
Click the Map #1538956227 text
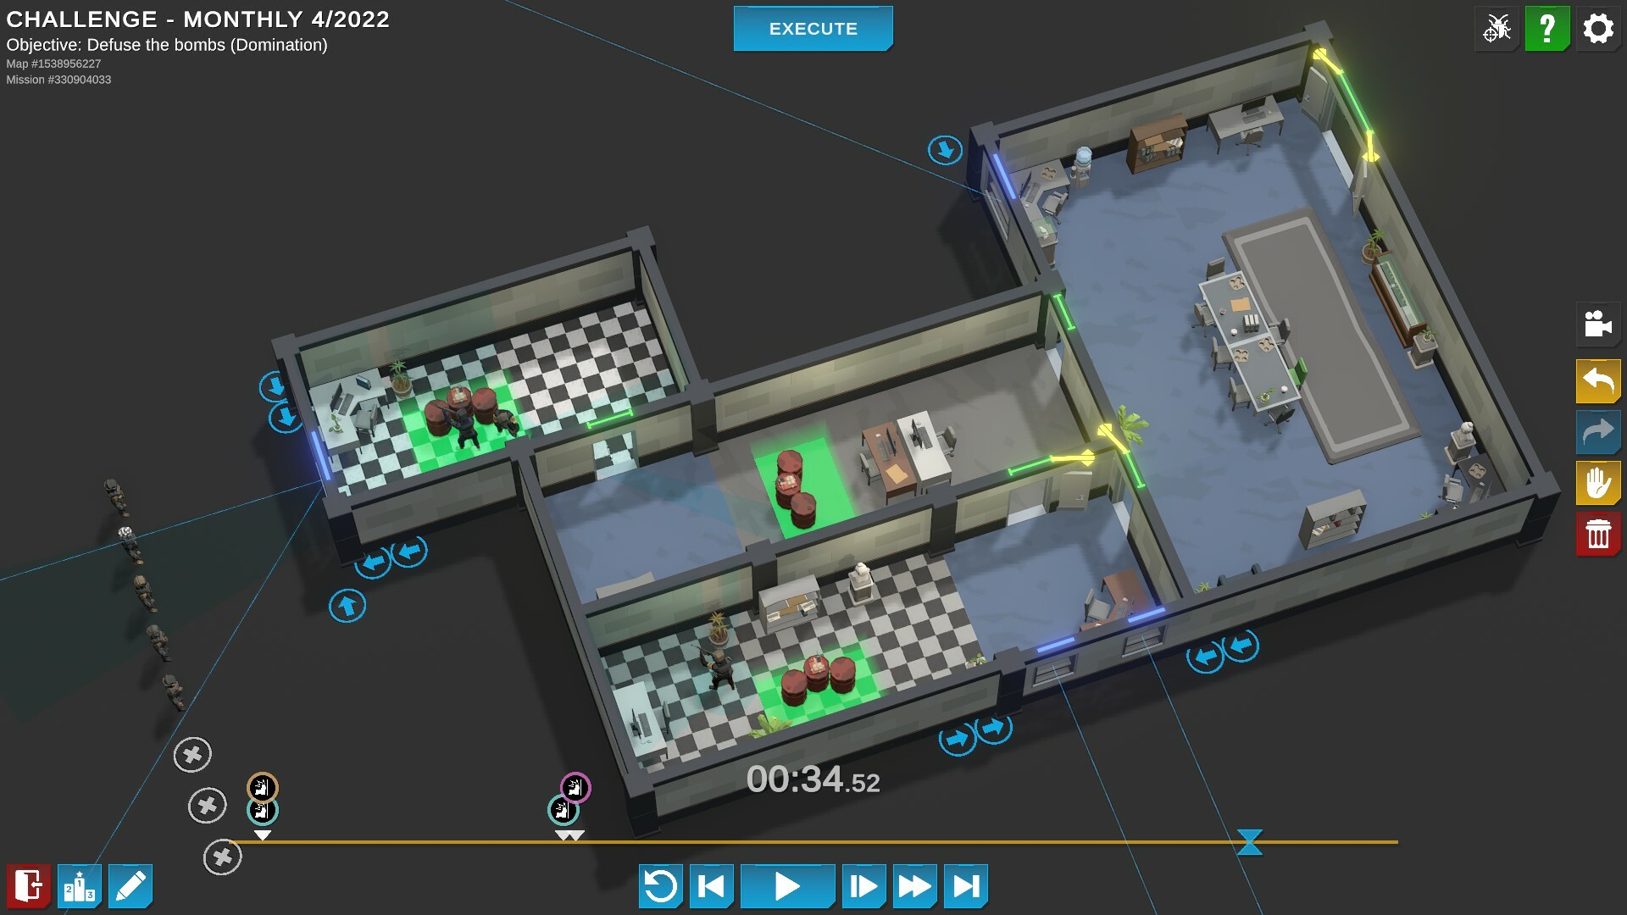point(53,64)
